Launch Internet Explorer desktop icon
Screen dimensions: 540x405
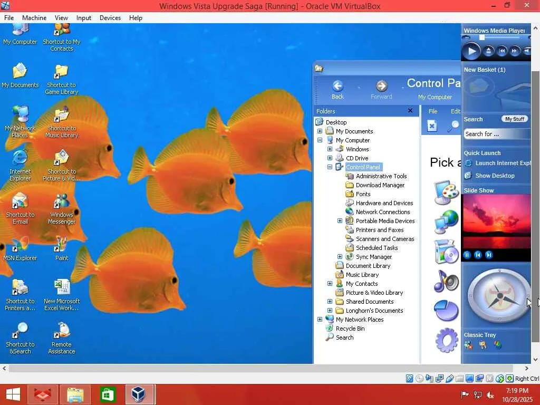[x=20, y=165]
